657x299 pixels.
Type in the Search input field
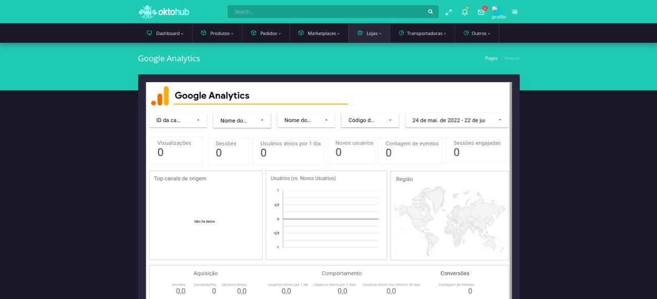[x=328, y=12]
